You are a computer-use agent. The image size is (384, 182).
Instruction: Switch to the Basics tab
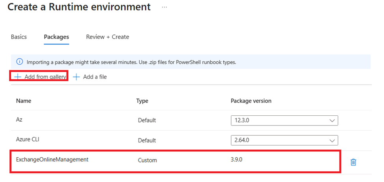[19, 37]
